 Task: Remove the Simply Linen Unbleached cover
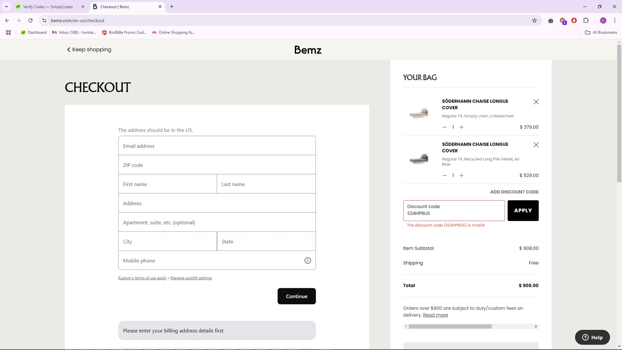pos(536,102)
